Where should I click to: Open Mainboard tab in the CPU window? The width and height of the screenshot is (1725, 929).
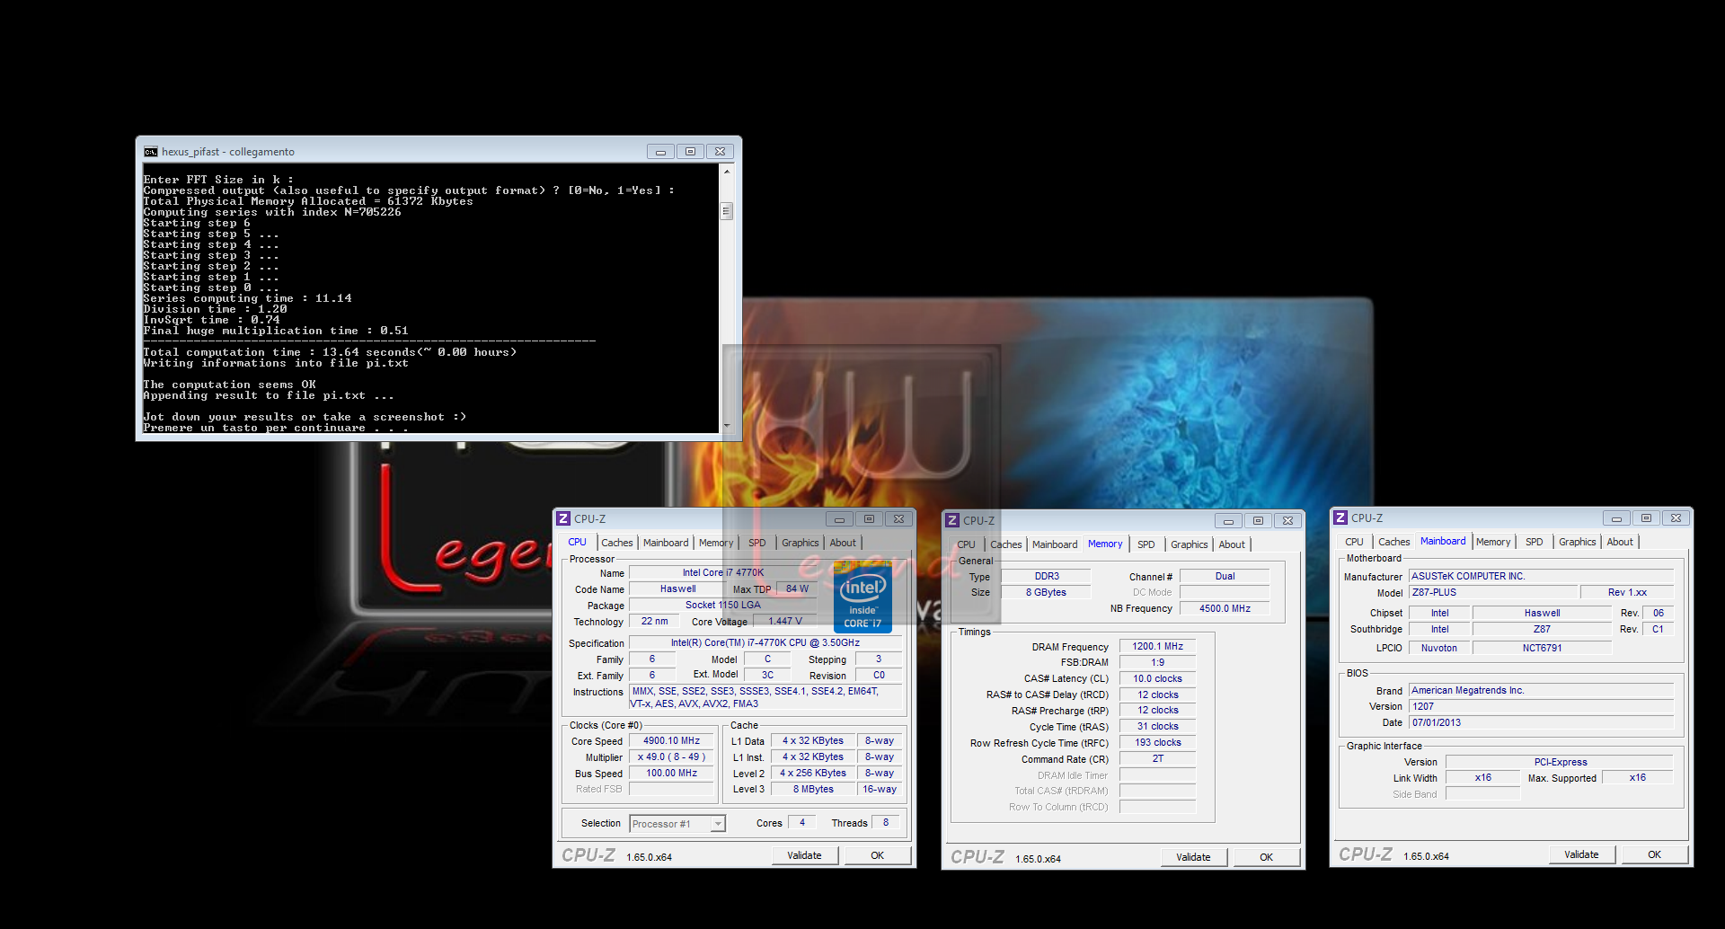coord(666,543)
